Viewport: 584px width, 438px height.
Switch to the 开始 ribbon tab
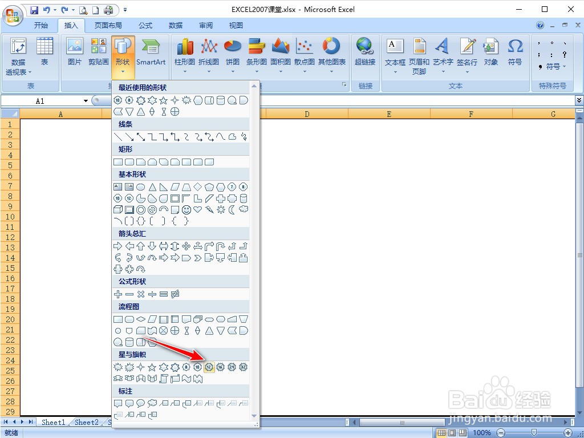[x=41, y=25]
